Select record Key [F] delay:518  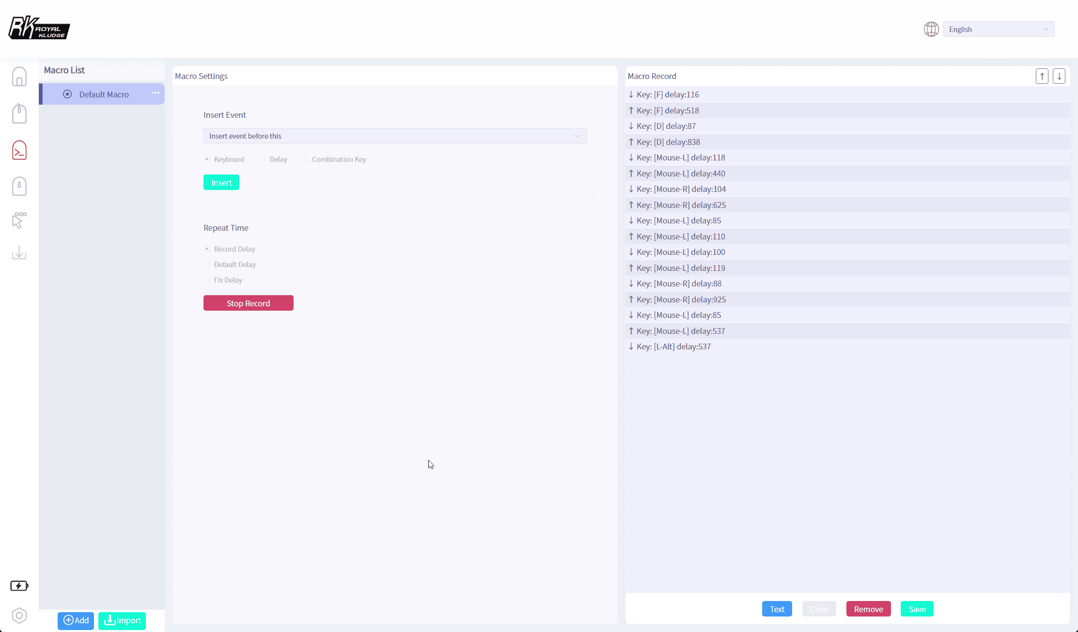[x=848, y=111]
